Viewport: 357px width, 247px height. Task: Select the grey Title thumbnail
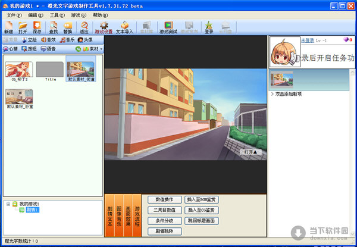[x=50, y=71]
